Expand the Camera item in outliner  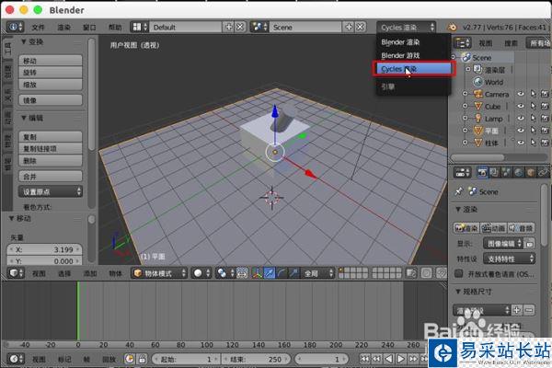pyautogui.click(x=465, y=94)
